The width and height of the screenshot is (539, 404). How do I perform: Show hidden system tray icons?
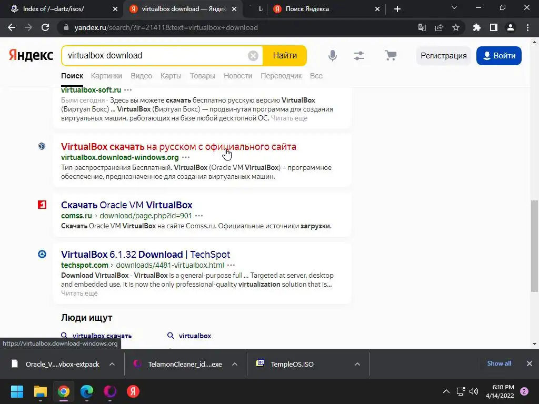pyautogui.click(x=446, y=391)
